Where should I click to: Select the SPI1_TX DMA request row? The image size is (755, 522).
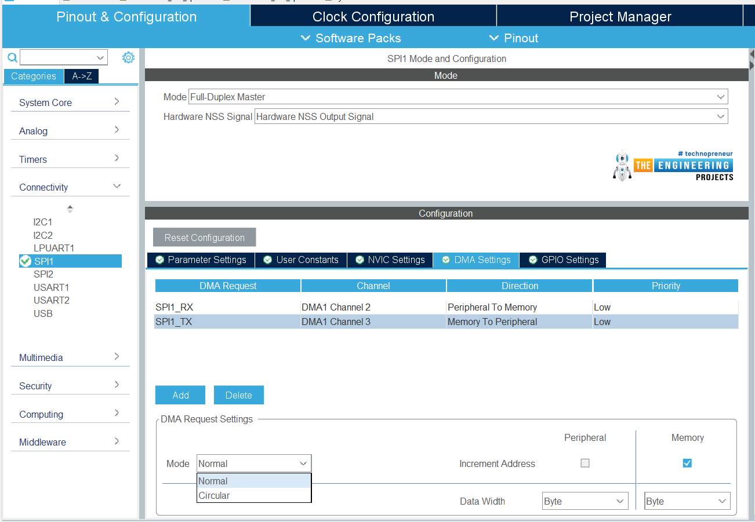[x=447, y=322]
